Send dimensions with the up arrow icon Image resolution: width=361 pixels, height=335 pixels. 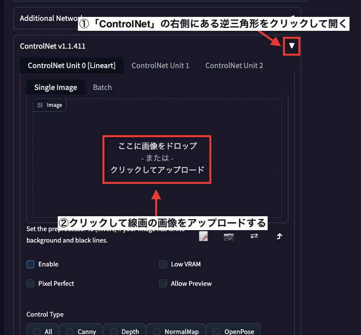click(279, 236)
